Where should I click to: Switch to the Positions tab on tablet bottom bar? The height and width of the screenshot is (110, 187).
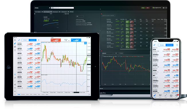[x=23, y=94]
